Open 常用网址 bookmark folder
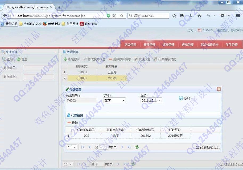Viewport: 243px width, 170px height. [x=70, y=24]
